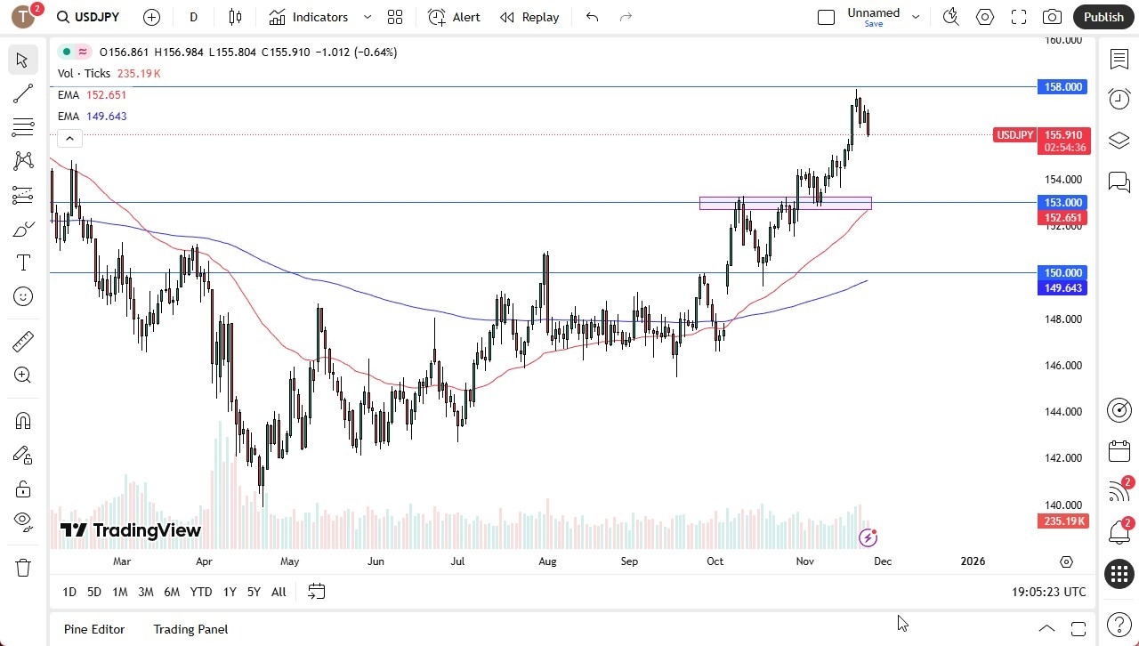The image size is (1139, 646).
Task: Open the Object Tree panel
Action: 1119,140
